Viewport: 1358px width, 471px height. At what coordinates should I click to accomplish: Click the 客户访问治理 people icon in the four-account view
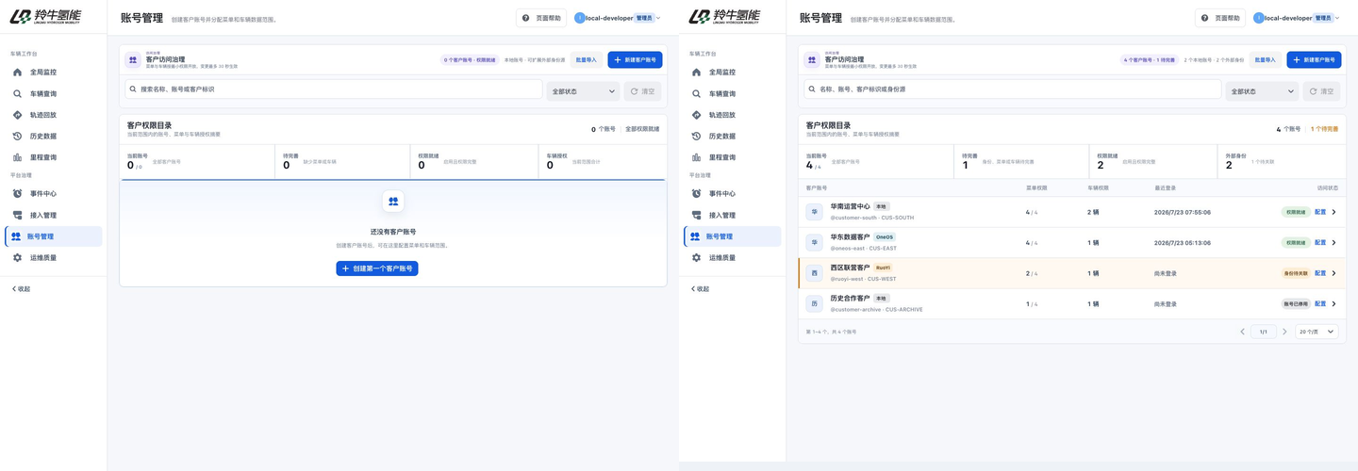click(812, 59)
